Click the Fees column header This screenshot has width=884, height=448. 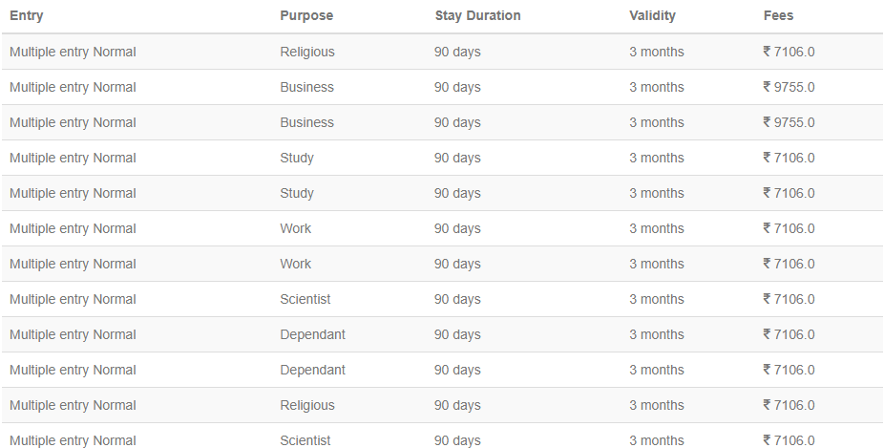coord(778,16)
